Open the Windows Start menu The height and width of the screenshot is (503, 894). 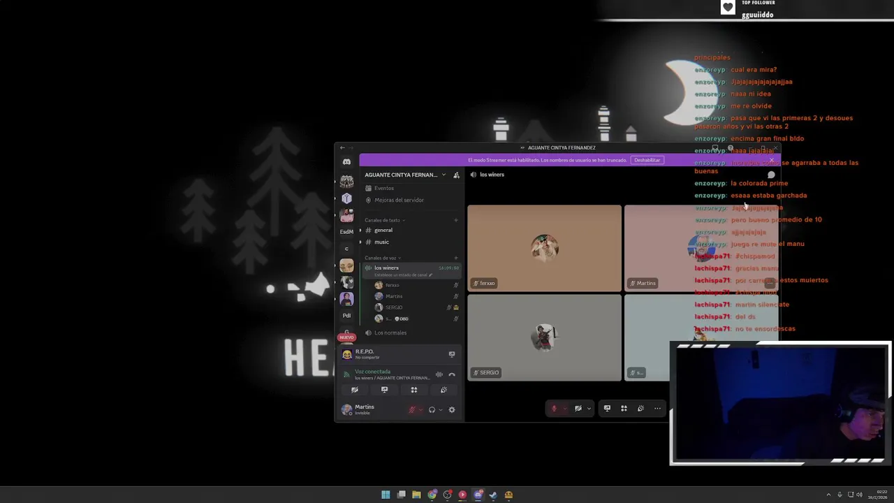pos(386,495)
